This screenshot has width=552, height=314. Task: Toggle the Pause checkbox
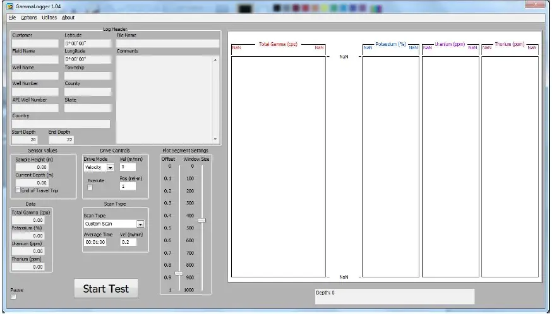(x=13, y=297)
